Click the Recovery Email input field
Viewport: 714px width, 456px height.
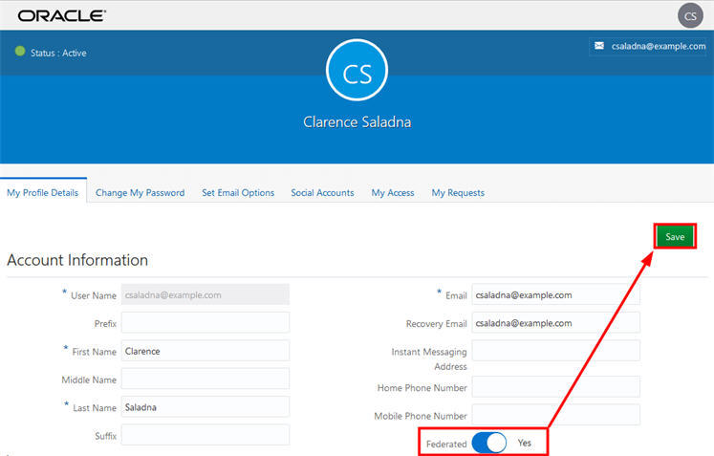tap(555, 323)
